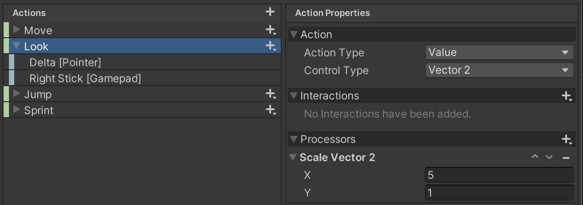Open the Action Type dropdown
The image size is (583, 205).
point(499,53)
